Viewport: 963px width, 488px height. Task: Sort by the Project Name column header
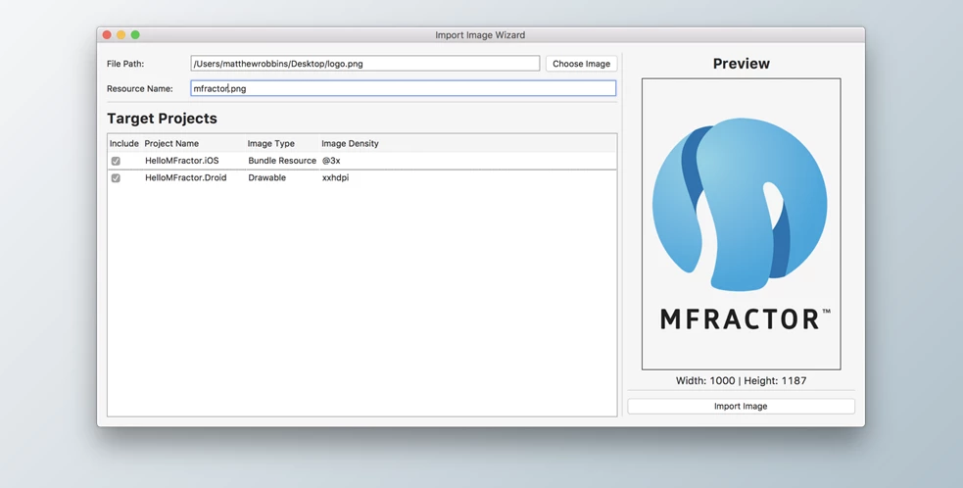(x=171, y=143)
